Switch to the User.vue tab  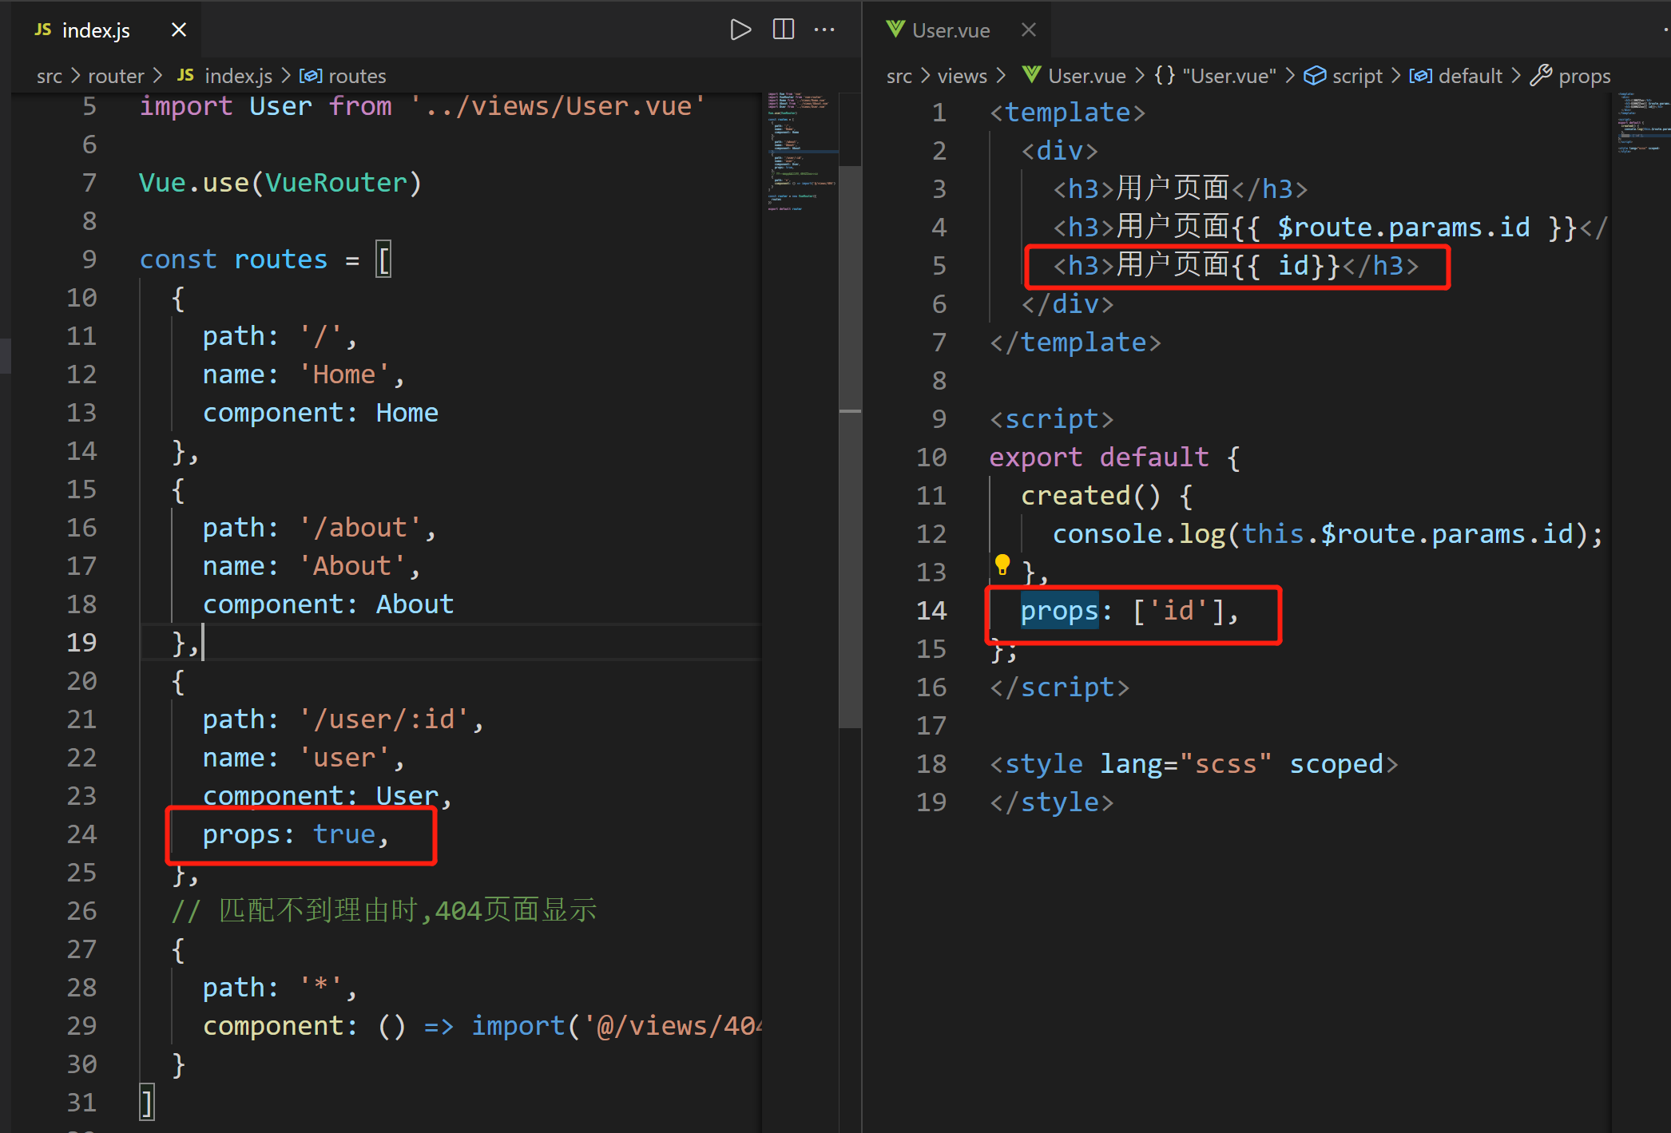coord(951,30)
